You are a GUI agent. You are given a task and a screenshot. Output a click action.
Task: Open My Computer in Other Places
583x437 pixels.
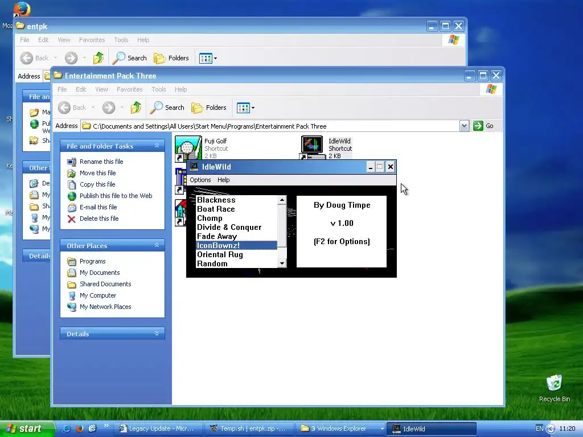click(x=98, y=295)
